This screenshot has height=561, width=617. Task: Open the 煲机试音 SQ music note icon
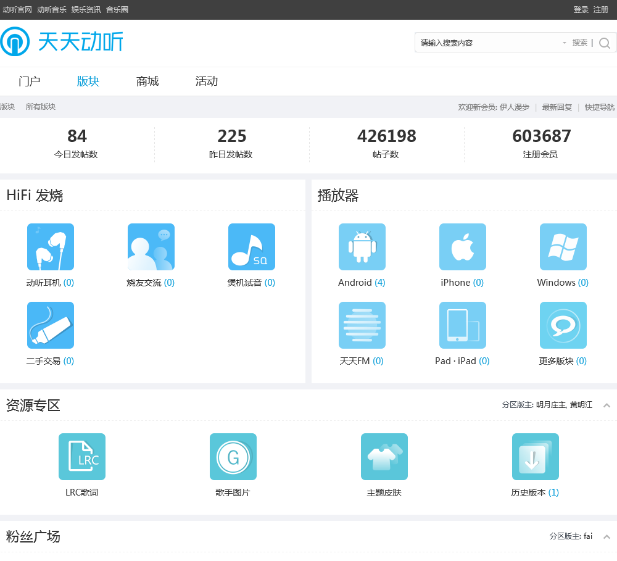[252, 247]
